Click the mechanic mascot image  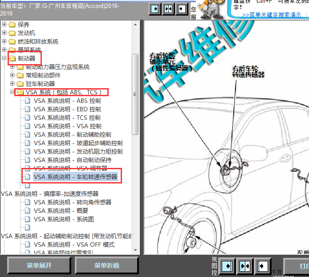pos(211,9)
